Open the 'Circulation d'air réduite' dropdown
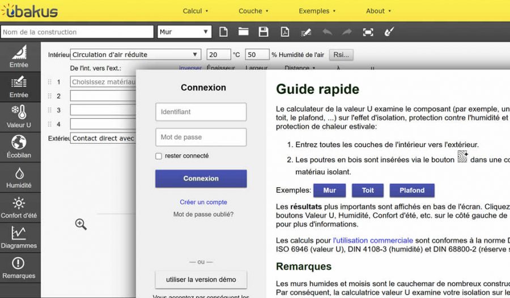Viewport: 510px width, 298px height. pos(135,55)
